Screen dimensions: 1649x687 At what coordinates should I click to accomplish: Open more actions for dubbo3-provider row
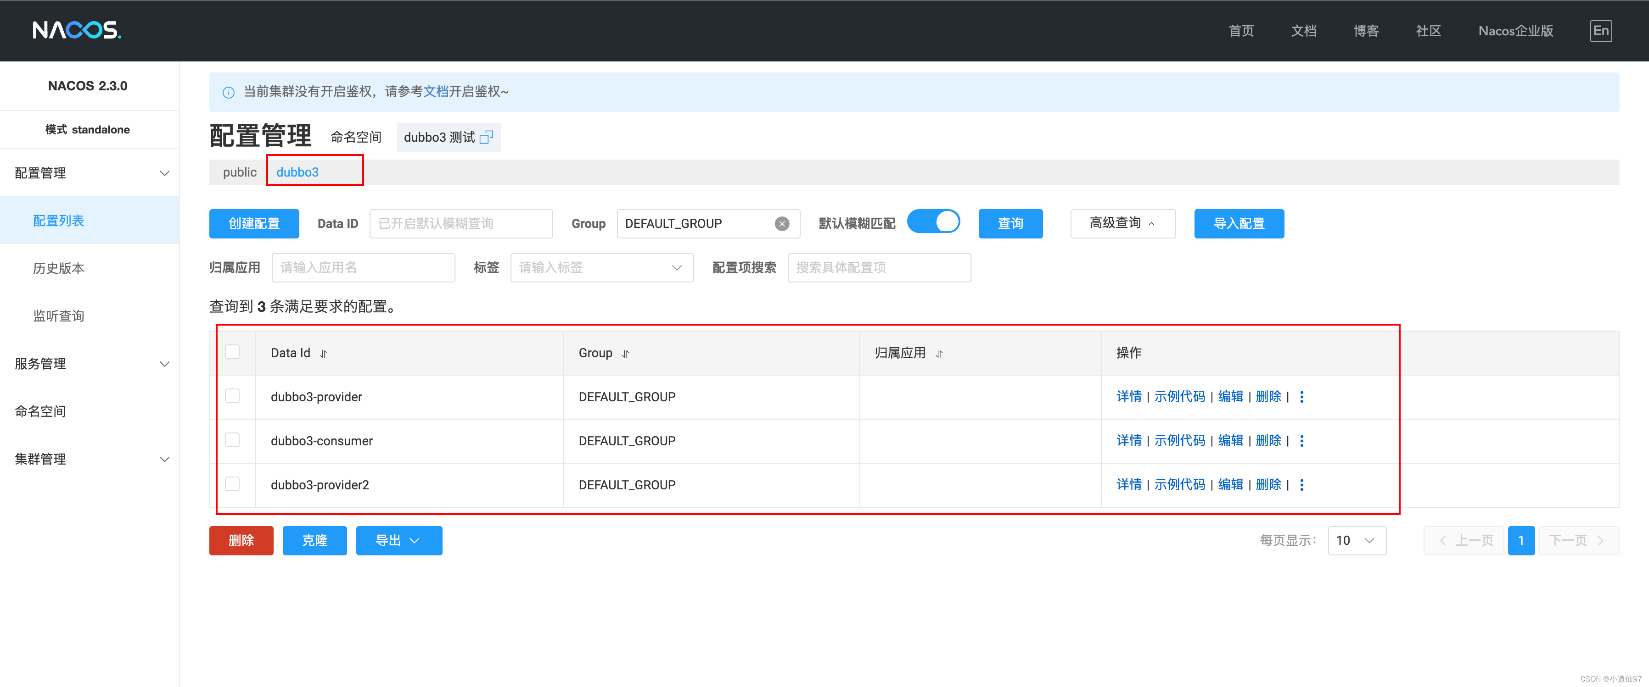coord(1301,397)
